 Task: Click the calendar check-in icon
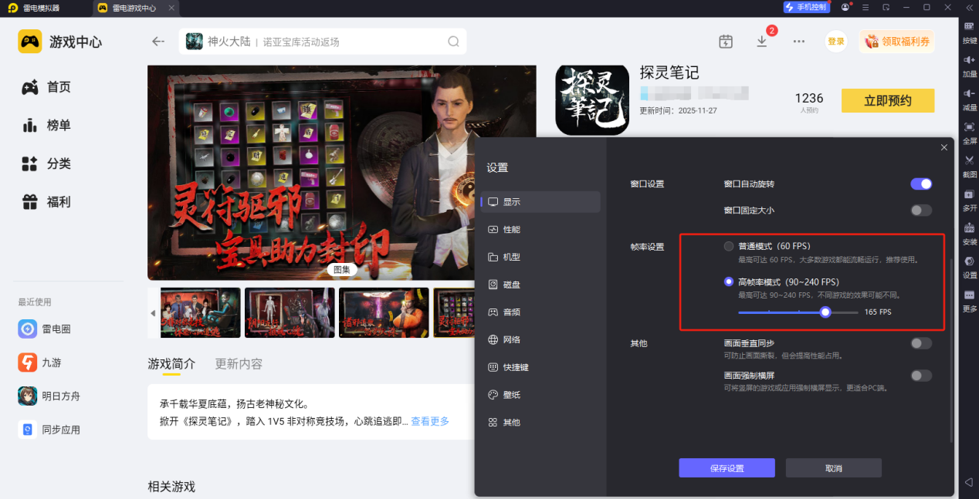click(x=726, y=42)
